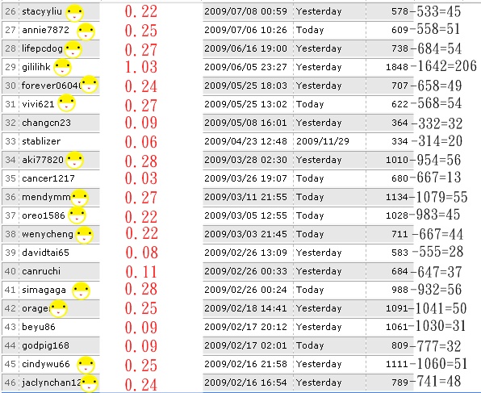Screen dimensions: 481x393
Task: Select username gililihk
Action: 36,67
